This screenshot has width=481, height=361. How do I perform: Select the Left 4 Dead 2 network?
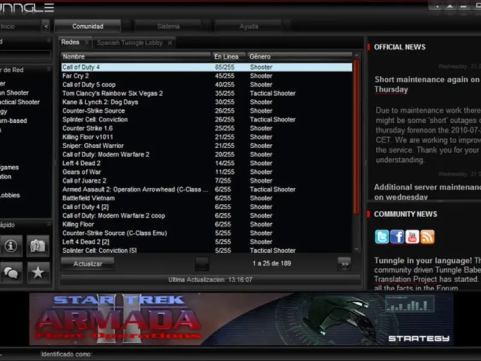(x=206, y=163)
